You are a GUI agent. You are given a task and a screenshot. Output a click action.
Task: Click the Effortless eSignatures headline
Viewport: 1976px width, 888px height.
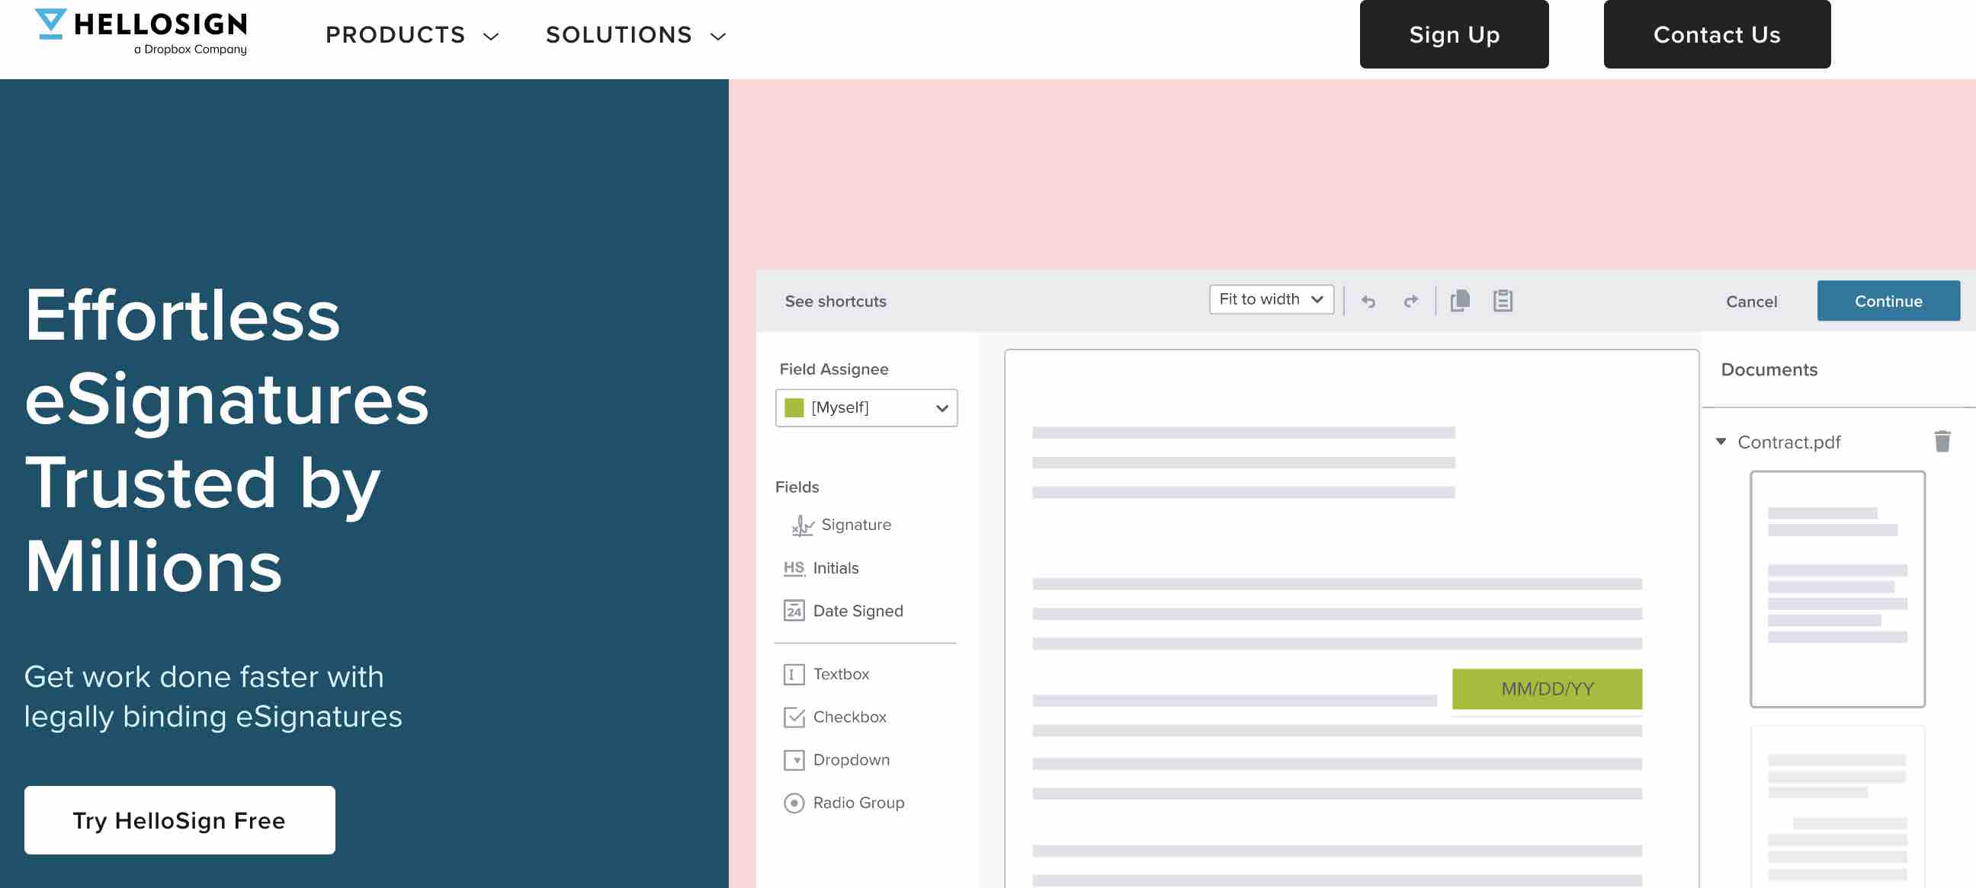point(226,439)
